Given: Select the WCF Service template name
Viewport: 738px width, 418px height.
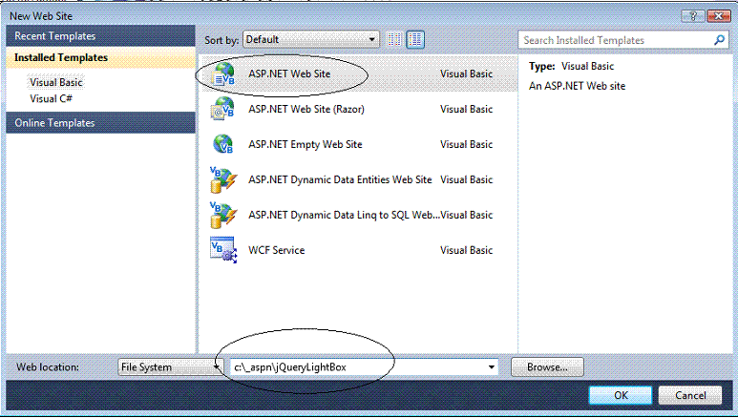Looking at the screenshot, I should pos(276,250).
